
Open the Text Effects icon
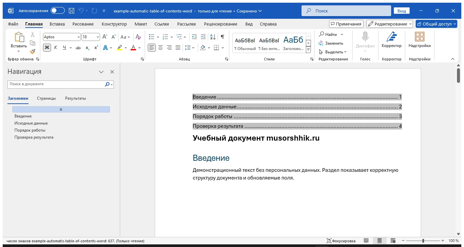click(x=105, y=48)
